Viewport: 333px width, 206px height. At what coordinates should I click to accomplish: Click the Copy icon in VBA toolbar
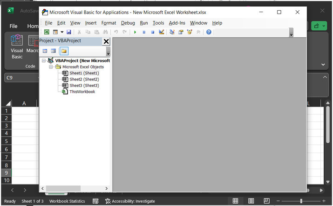[88, 32]
